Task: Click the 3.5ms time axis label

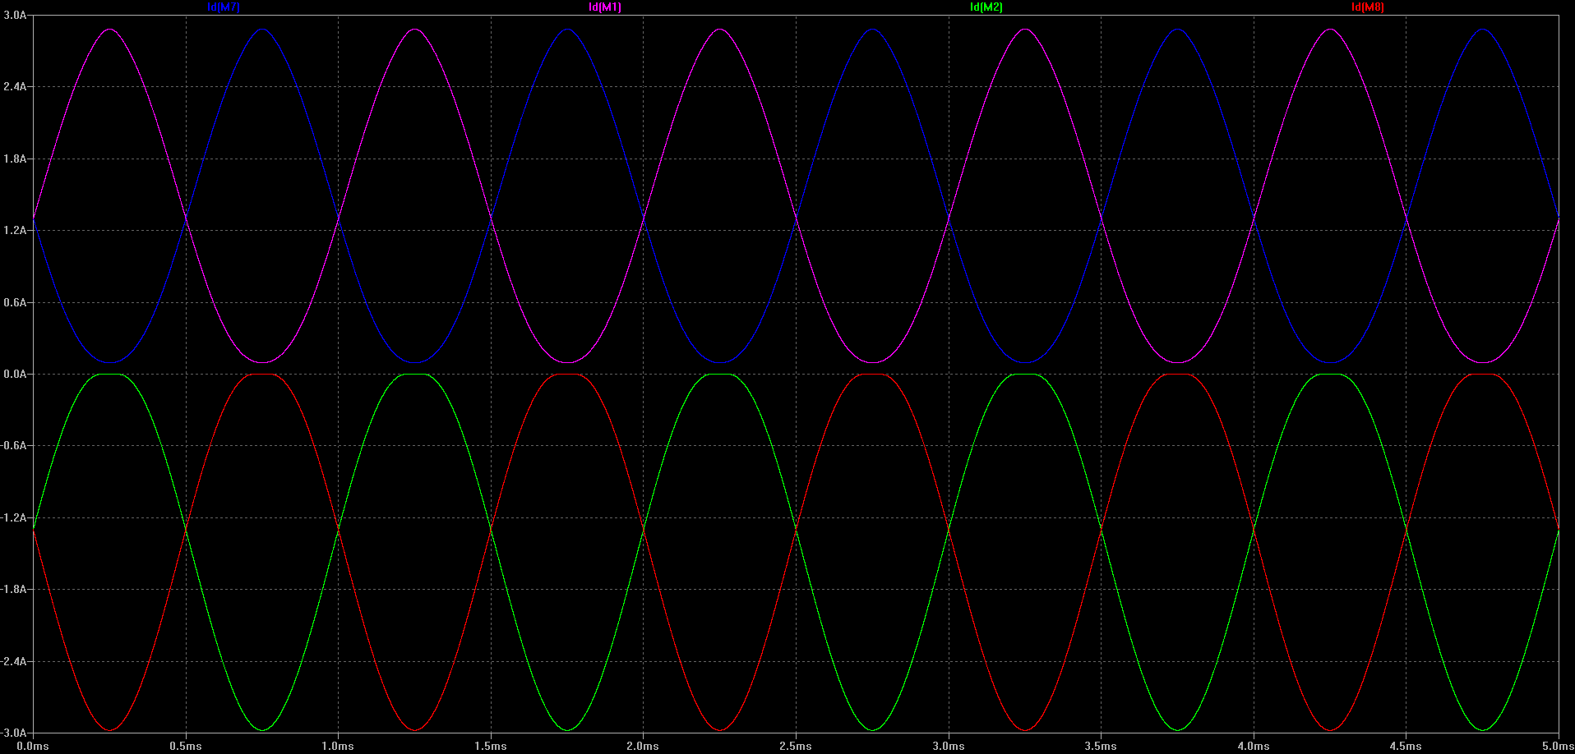Action: point(1101,747)
